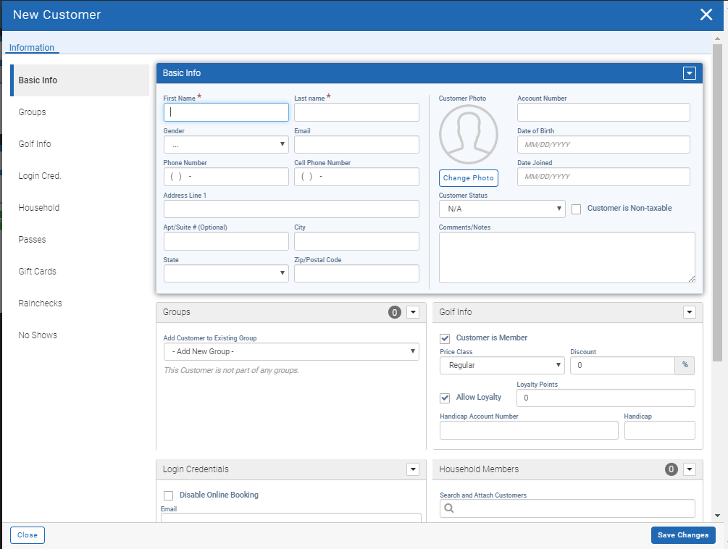Toggle Login Credentials panel arrow icon
This screenshot has width=728, height=549.
coord(413,469)
